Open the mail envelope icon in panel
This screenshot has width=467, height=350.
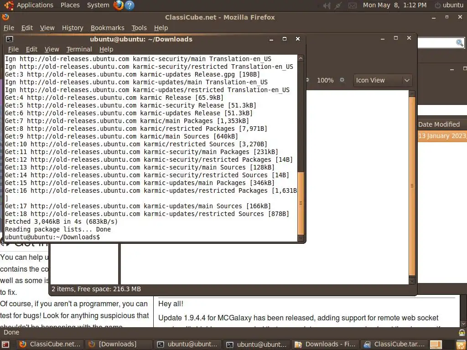pos(353,5)
